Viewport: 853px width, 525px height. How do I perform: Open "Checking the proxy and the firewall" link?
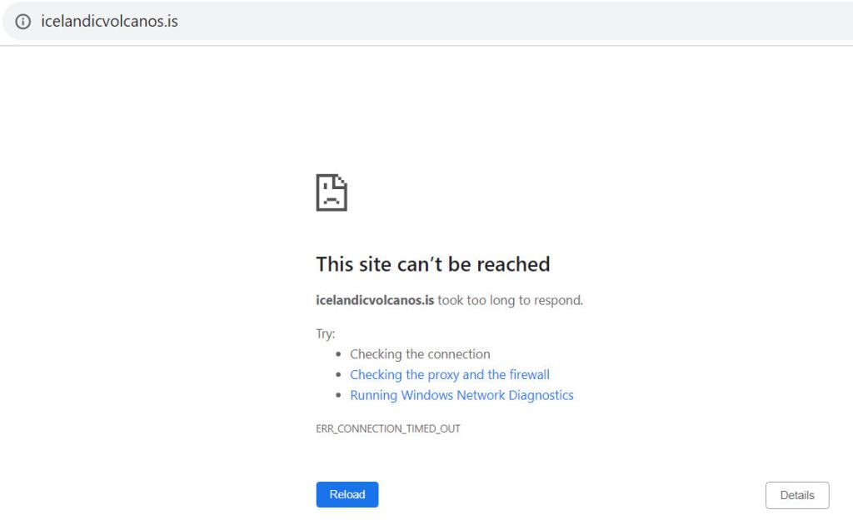450,375
